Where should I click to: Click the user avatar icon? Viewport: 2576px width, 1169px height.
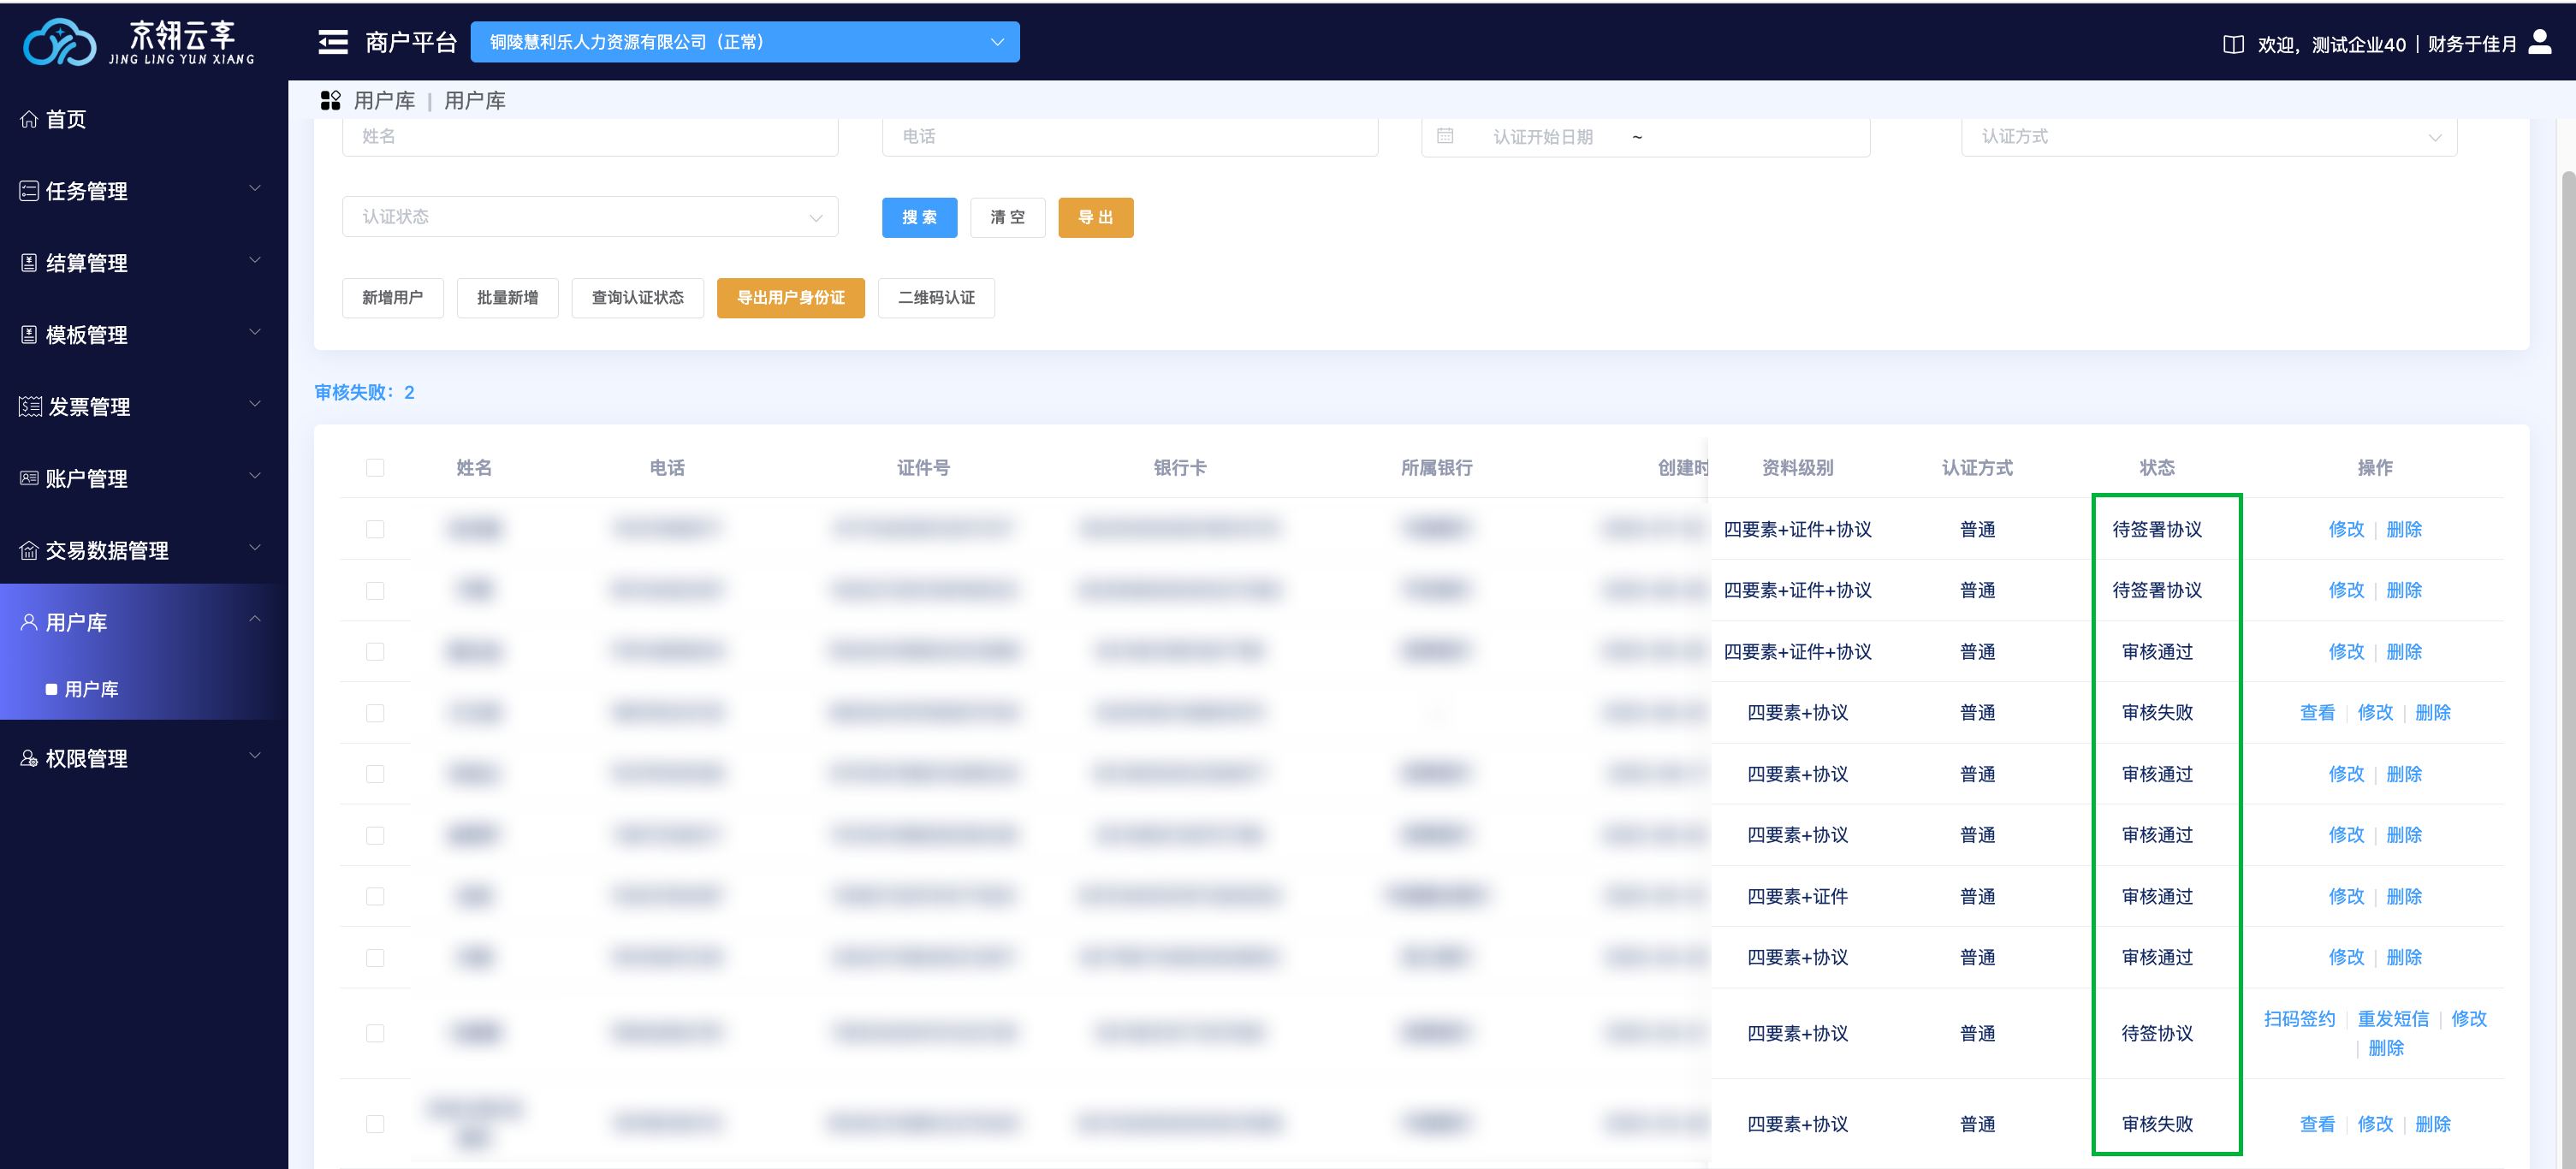click(2540, 42)
